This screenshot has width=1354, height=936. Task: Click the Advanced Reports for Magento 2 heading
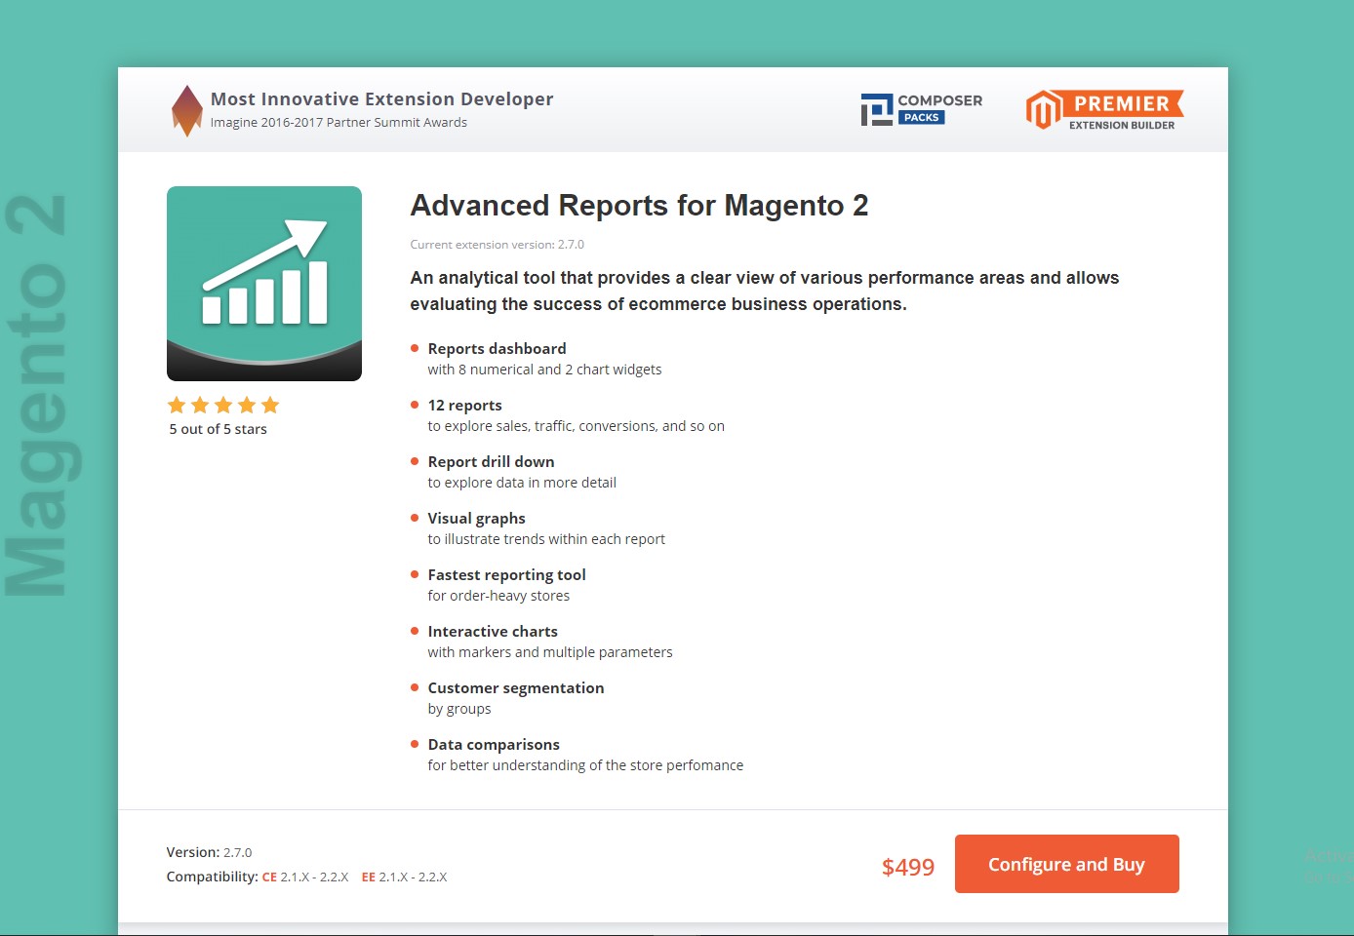click(x=639, y=206)
